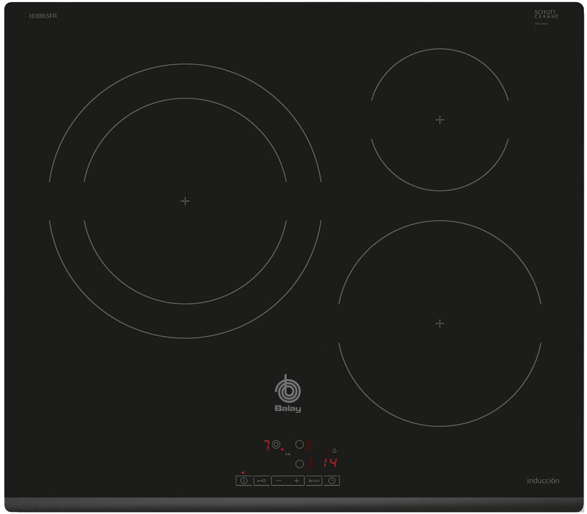Viewport: 587px width, 514px height.
Task: Tap the red timer display showing 14
Action: pyautogui.click(x=330, y=463)
